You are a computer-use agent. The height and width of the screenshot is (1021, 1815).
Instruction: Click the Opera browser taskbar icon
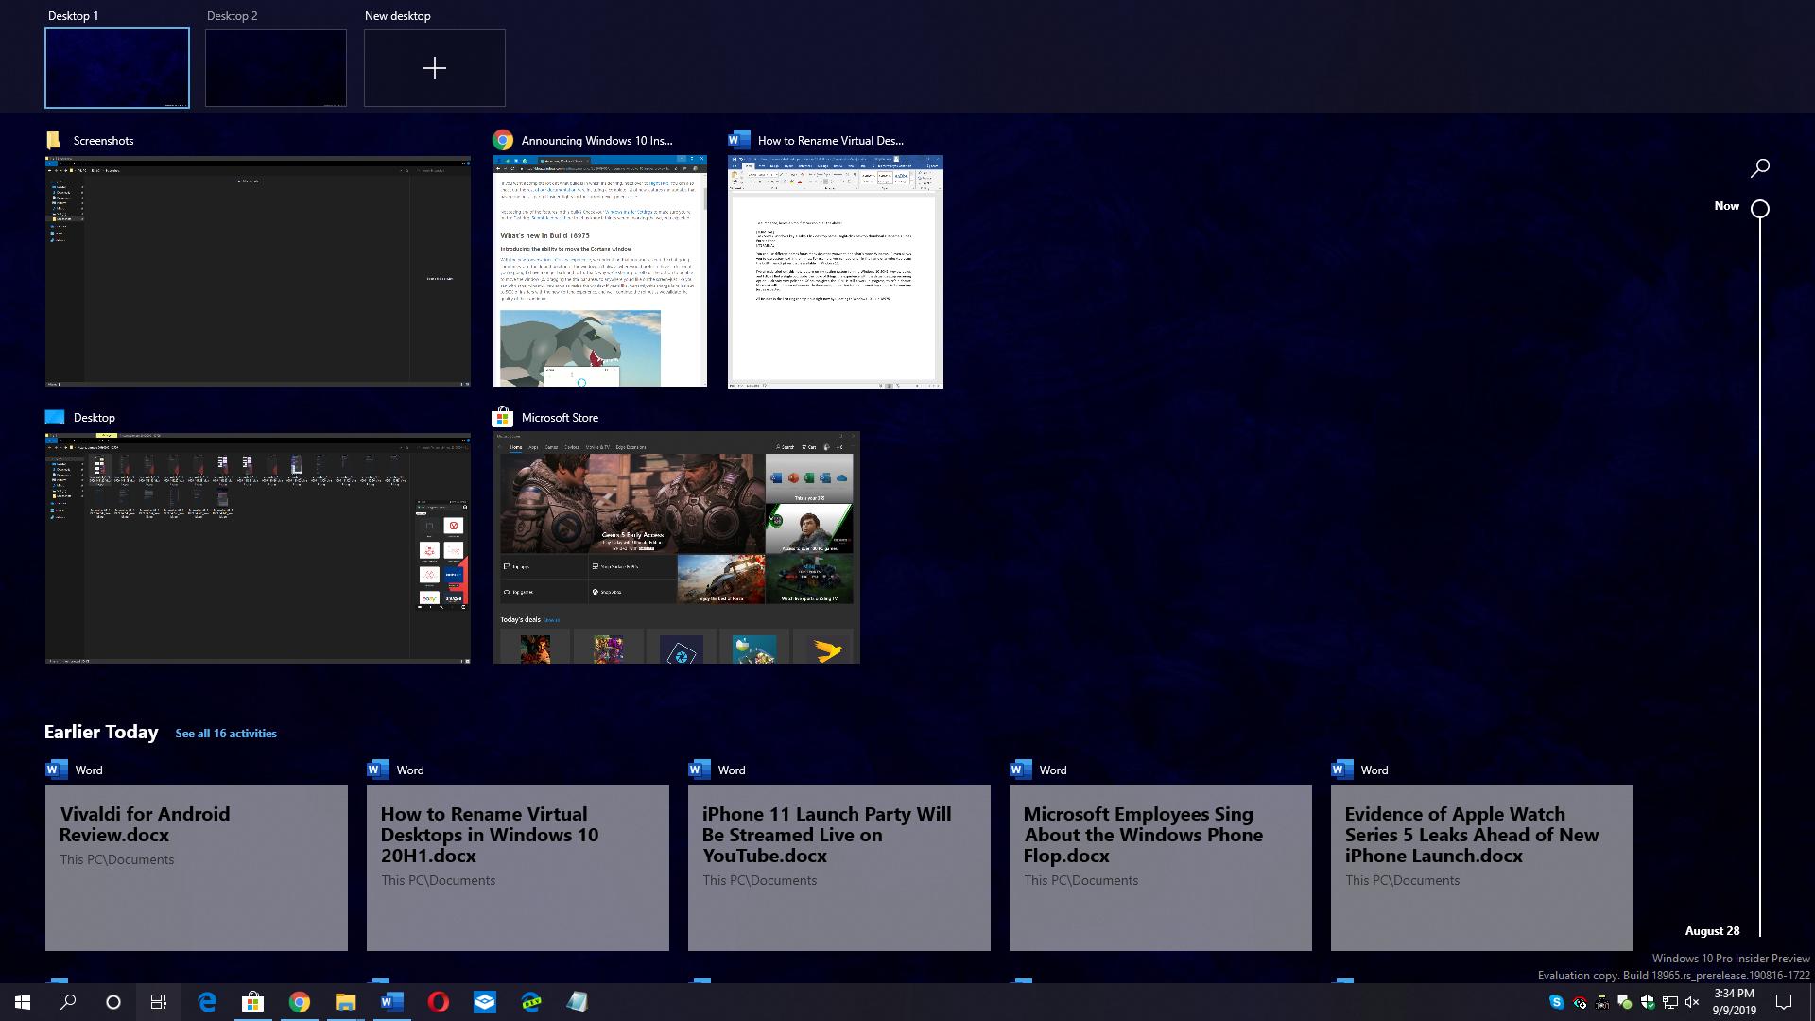438,1002
